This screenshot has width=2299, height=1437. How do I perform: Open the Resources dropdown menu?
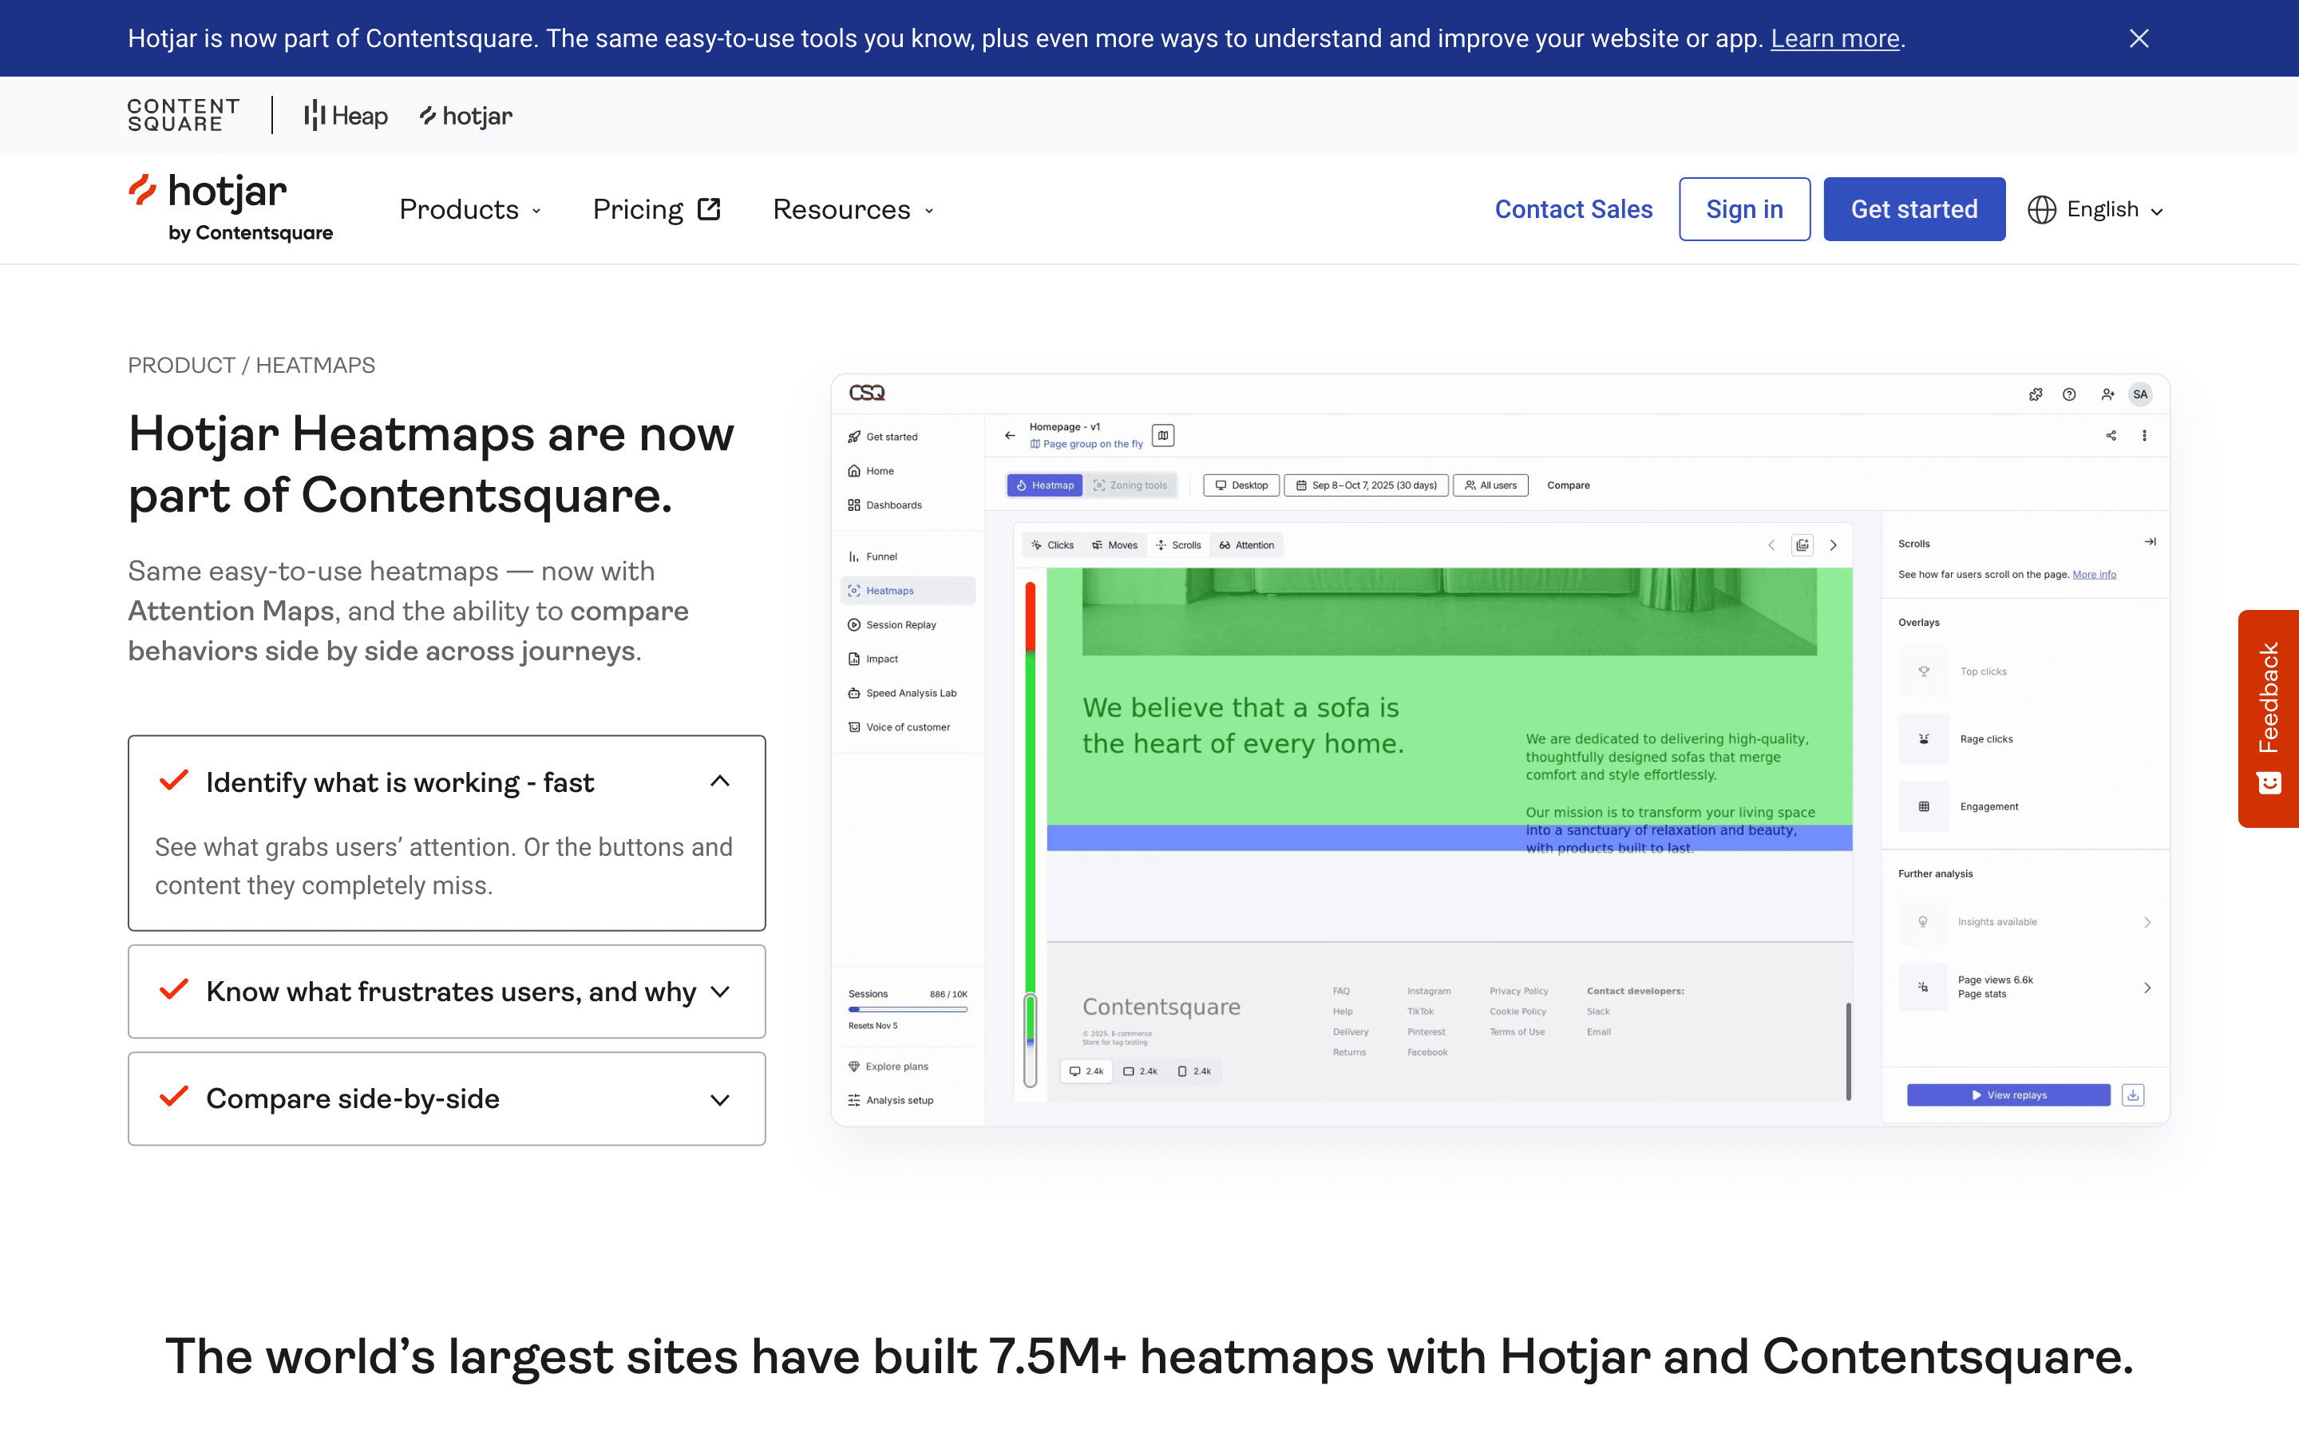point(853,209)
